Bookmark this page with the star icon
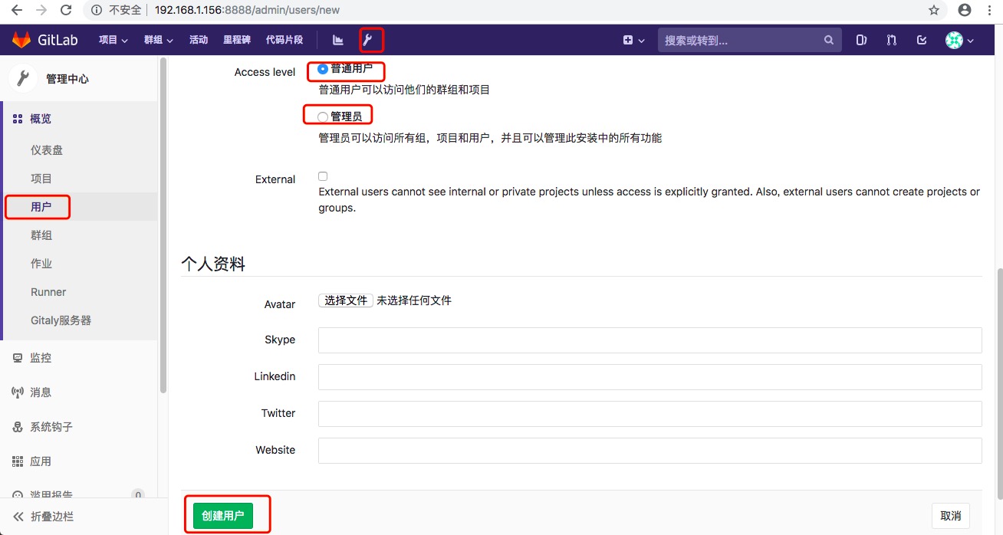The width and height of the screenshot is (1003, 535). click(x=933, y=10)
